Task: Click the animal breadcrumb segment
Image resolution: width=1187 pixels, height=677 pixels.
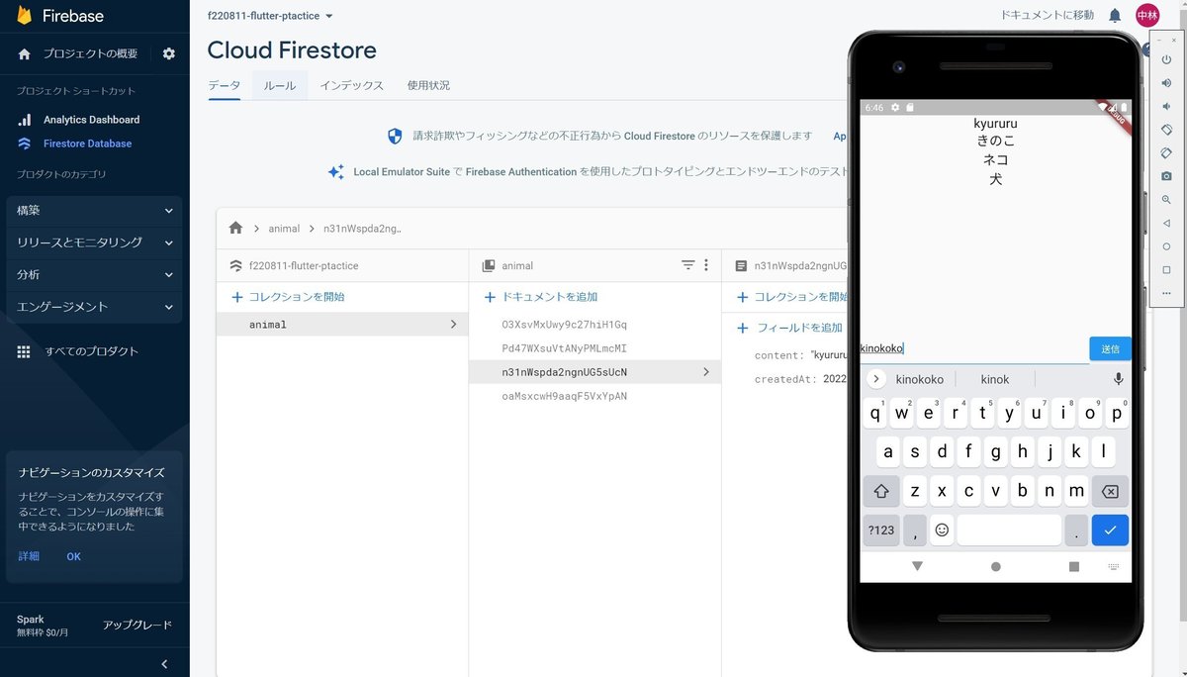Action: 284,229
